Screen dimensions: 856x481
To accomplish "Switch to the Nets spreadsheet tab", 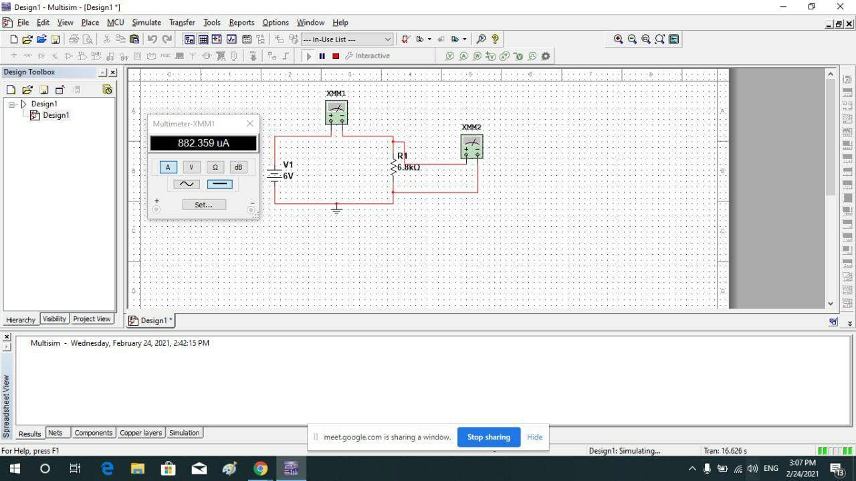I will 56,433.
